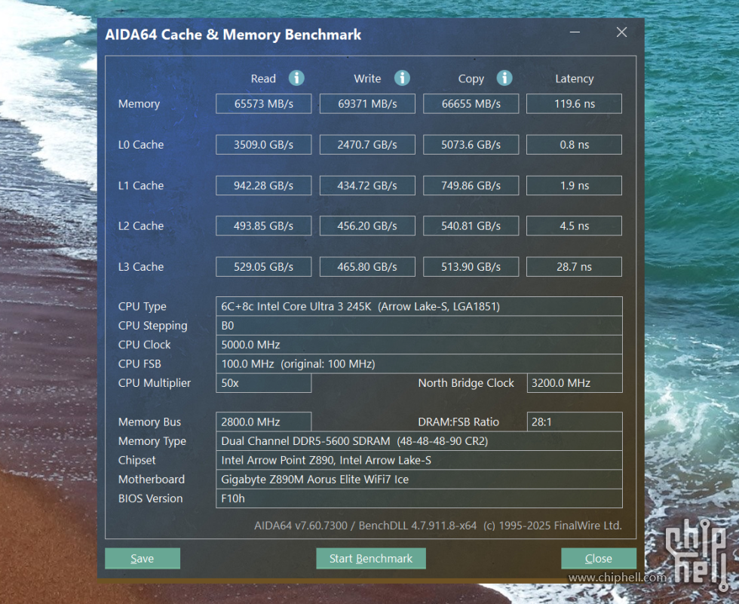Click the Read column info icon
739x604 pixels.
click(x=296, y=78)
